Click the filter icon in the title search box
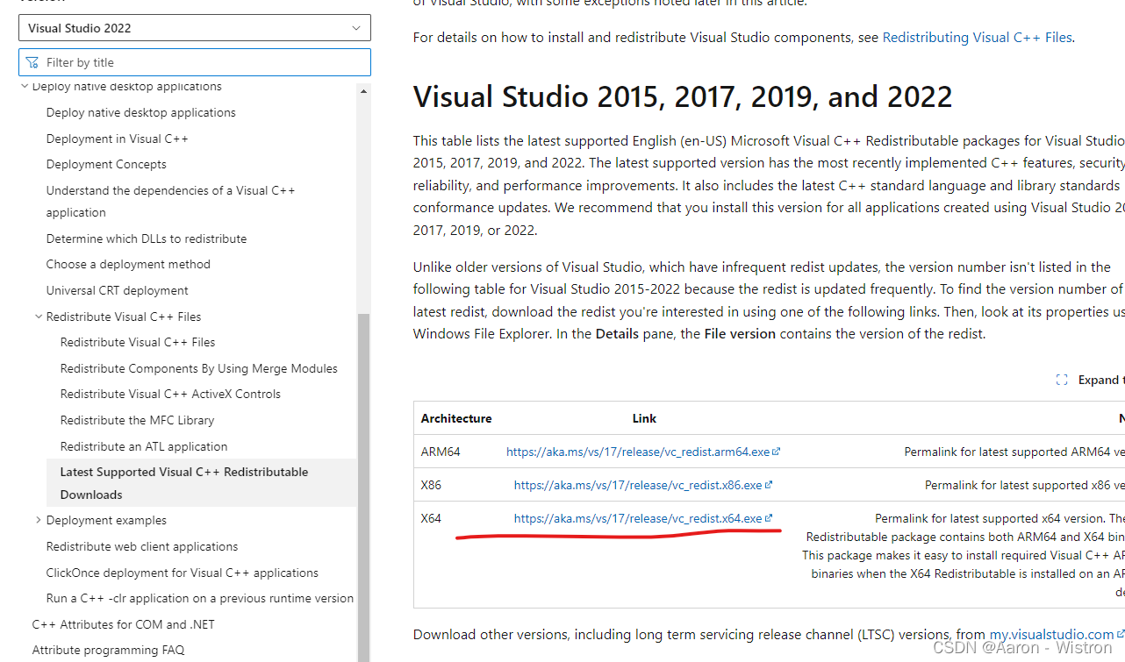Image resolution: width=1125 pixels, height=662 pixels. (32, 62)
